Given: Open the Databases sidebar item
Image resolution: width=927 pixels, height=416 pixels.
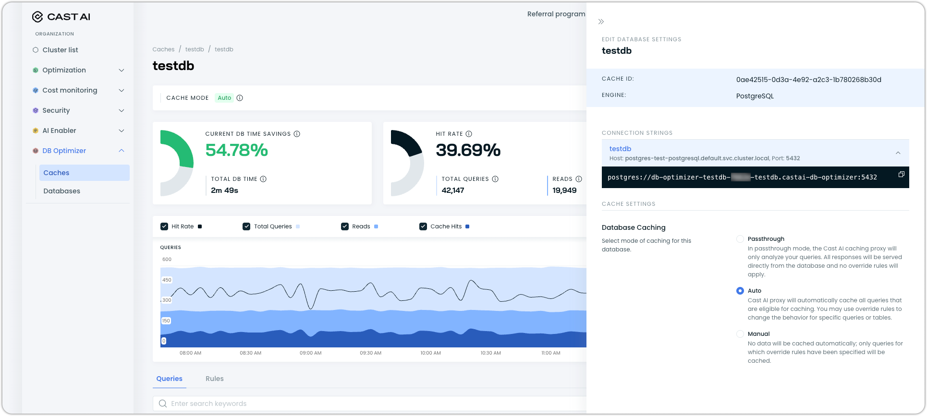Looking at the screenshot, I should click(x=61, y=191).
